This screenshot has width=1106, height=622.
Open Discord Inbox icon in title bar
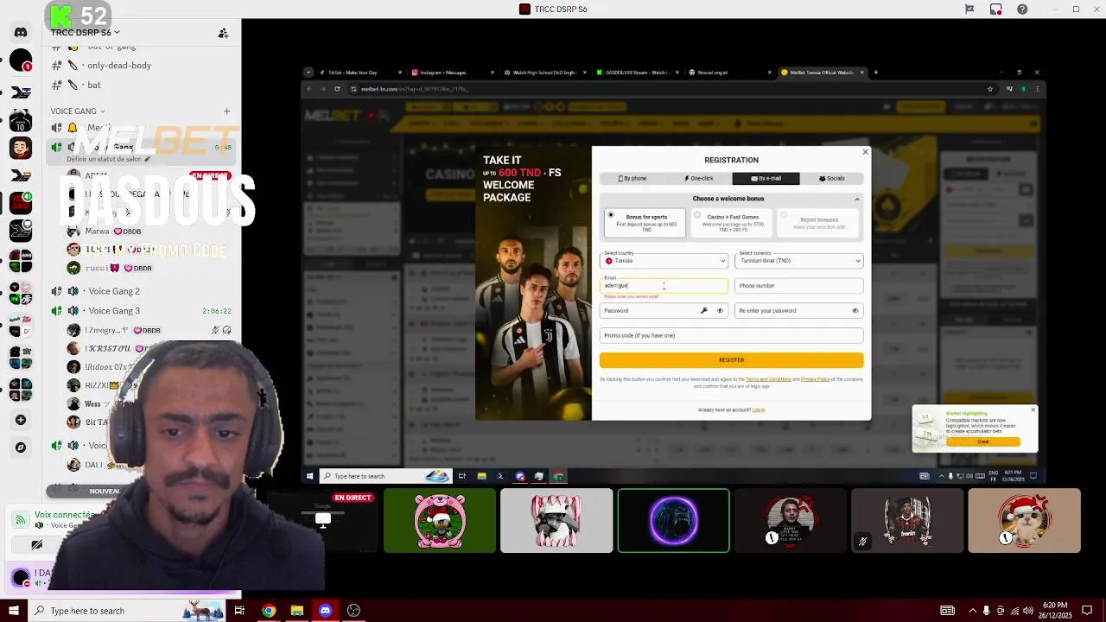click(996, 10)
